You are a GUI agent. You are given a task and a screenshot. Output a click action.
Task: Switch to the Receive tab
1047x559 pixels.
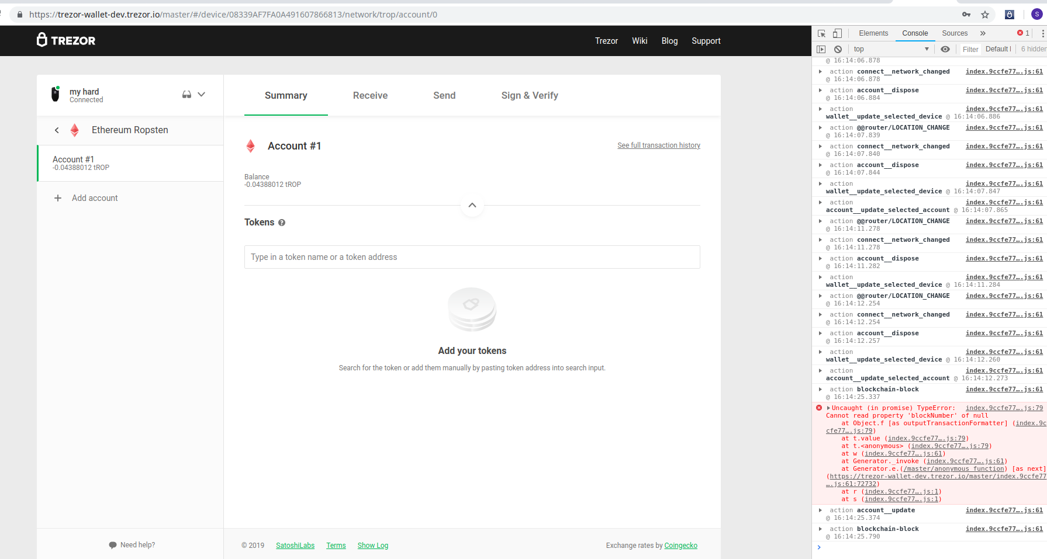[x=370, y=95]
